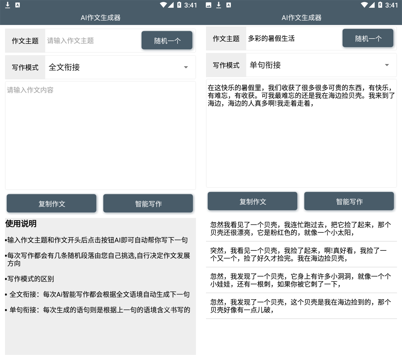Tap the Wi-Fi icon on the left screen
402x355 pixels.
[x=163, y=5]
